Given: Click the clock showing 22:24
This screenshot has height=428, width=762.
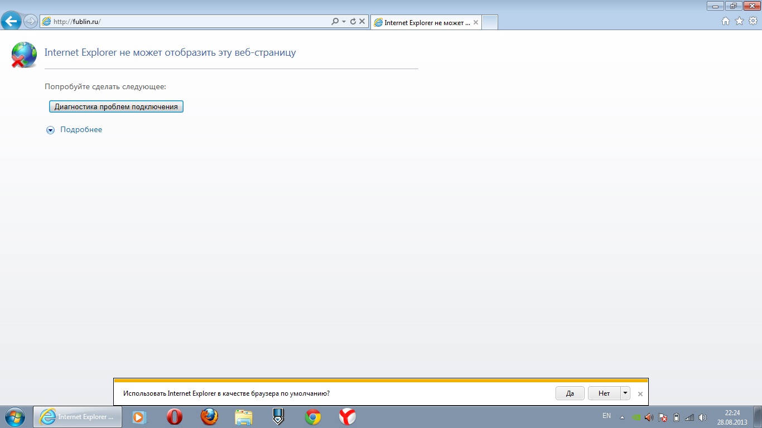Looking at the screenshot, I should (x=732, y=417).
